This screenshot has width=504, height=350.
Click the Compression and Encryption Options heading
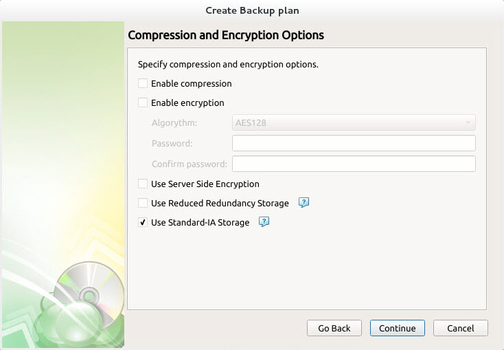click(226, 34)
